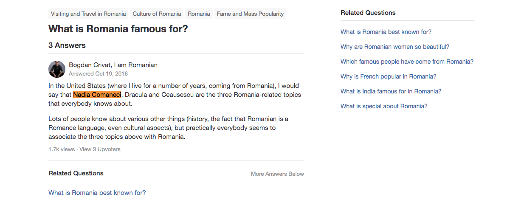Click the '3 Answers' heading
Image resolution: width=524 pixels, height=200 pixels.
pyautogui.click(x=67, y=45)
